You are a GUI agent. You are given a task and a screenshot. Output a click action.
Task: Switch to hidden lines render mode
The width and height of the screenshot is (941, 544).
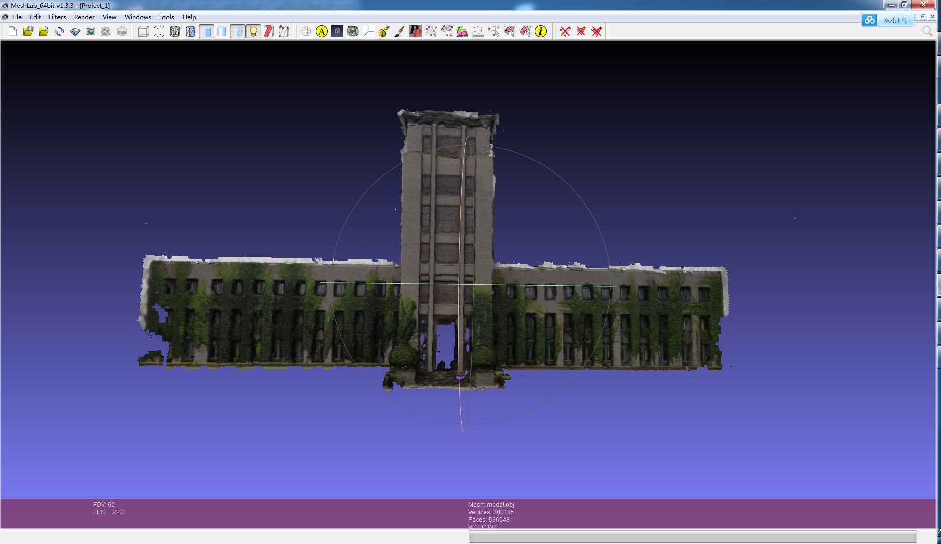(191, 31)
